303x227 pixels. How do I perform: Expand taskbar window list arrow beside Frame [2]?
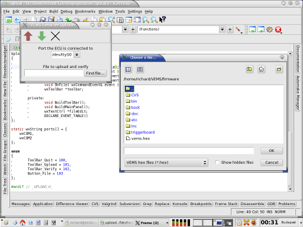pyautogui.click(x=167, y=223)
